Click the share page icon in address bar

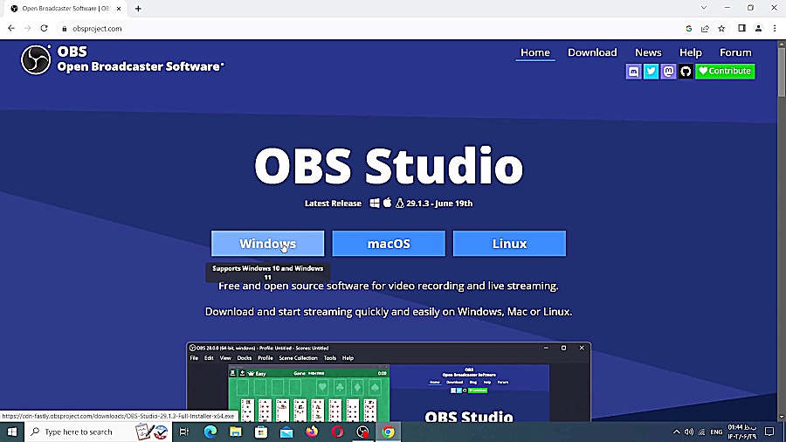706,29
